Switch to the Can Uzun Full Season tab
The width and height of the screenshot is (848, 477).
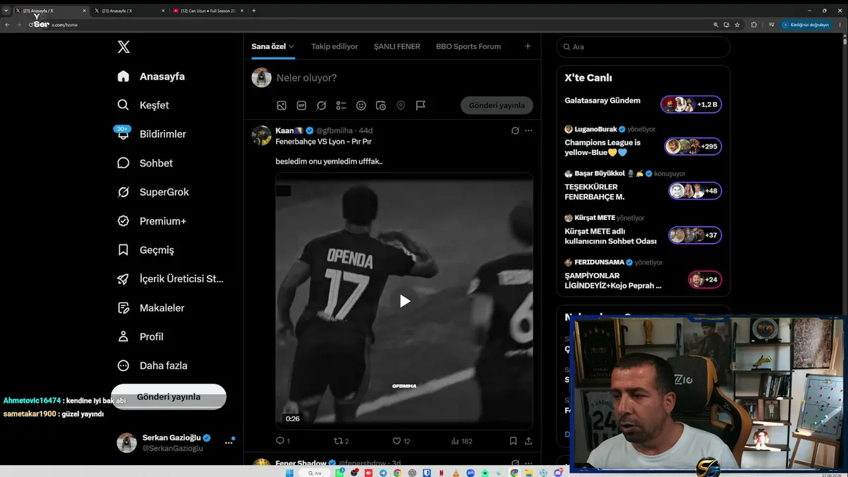pyautogui.click(x=209, y=11)
